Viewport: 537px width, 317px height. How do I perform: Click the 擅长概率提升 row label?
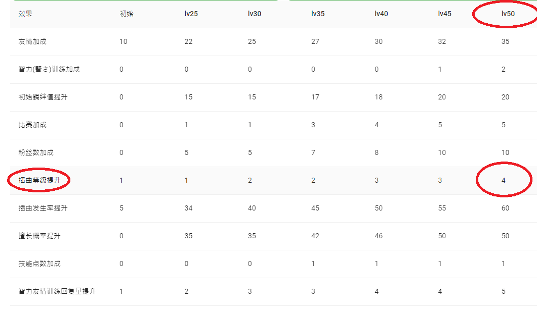coord(39,236)
